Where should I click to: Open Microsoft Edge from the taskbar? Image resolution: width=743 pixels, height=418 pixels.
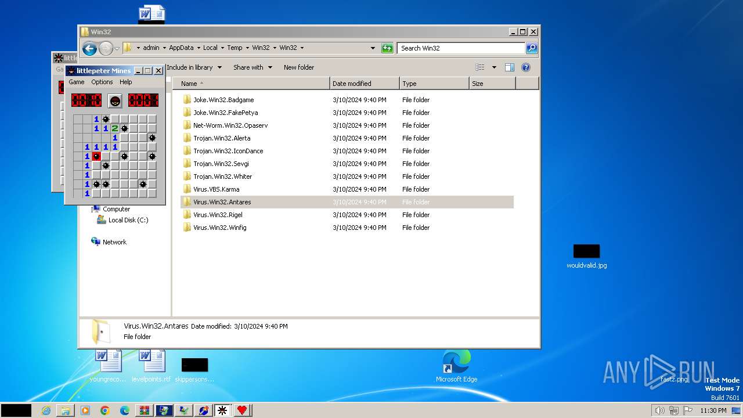tap(125, 410)
